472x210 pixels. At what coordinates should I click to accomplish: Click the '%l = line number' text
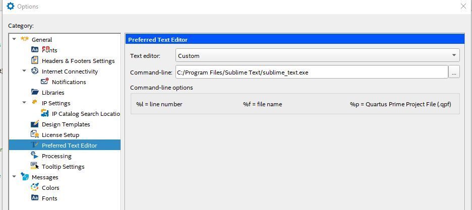pyautogui.click(x=159, y=104)
